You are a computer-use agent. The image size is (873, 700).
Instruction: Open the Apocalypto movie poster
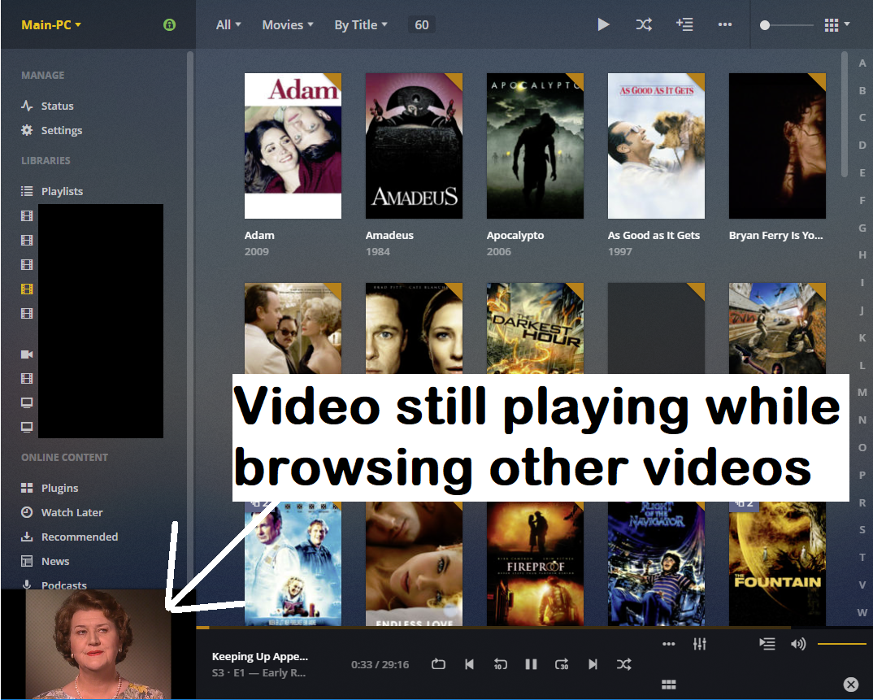coord(535,146)
